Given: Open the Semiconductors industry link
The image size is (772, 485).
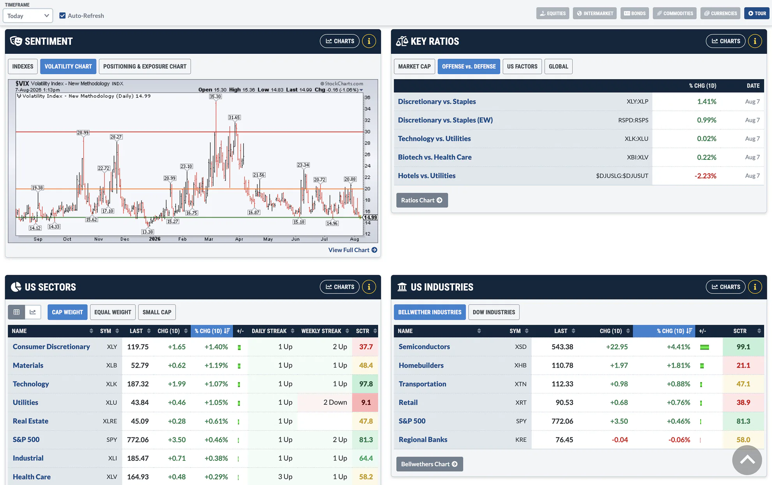Looking at the screenshot, I should (x=424, y=347).
